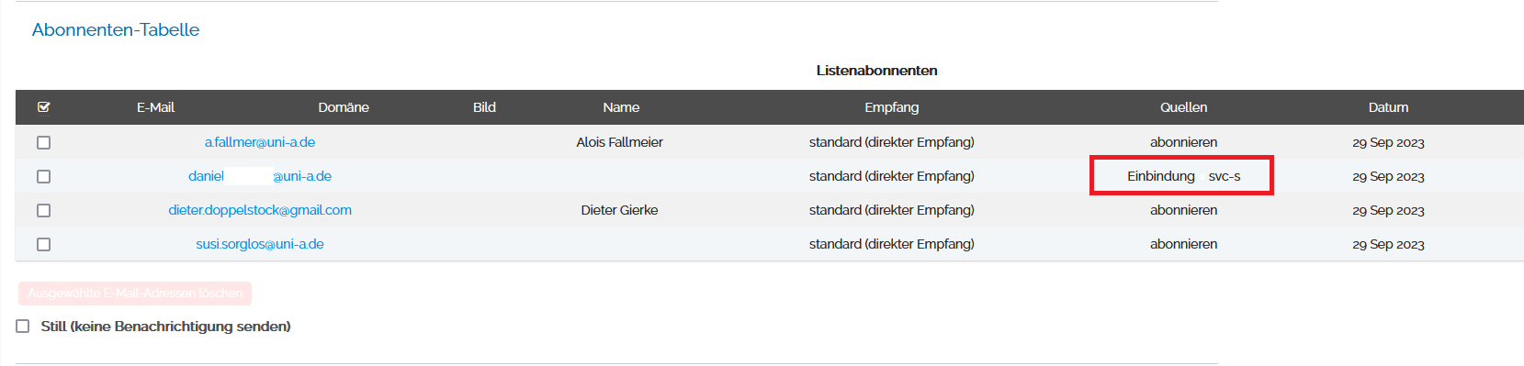Check the dieter.doppelstock@gmail.com row checkbox
The height and width of the screenshot is (366, 1524).
point(43,210)
